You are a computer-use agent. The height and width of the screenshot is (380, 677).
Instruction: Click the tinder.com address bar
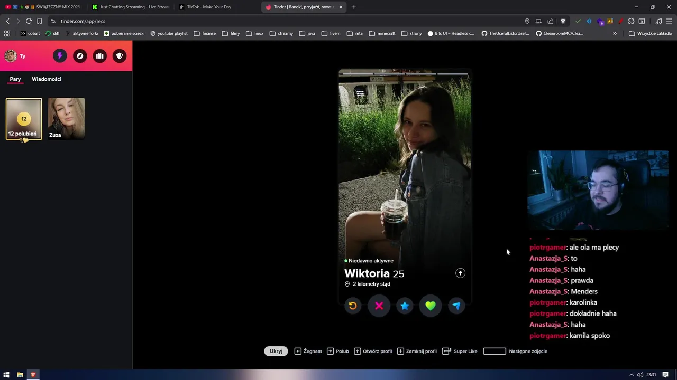[x=286, y=21]
